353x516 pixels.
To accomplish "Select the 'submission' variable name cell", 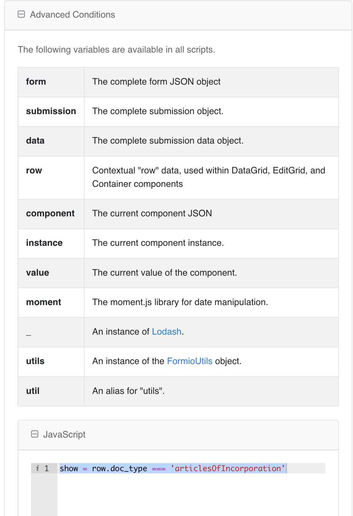I will 51,112.
